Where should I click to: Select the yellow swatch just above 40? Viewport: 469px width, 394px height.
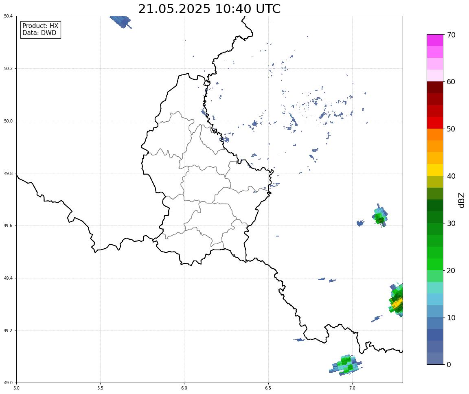pos(435,170)
